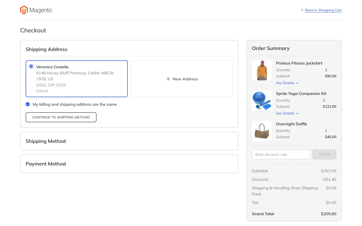
Task: Focus the Enter discount code field
Action: coord(281,154)
